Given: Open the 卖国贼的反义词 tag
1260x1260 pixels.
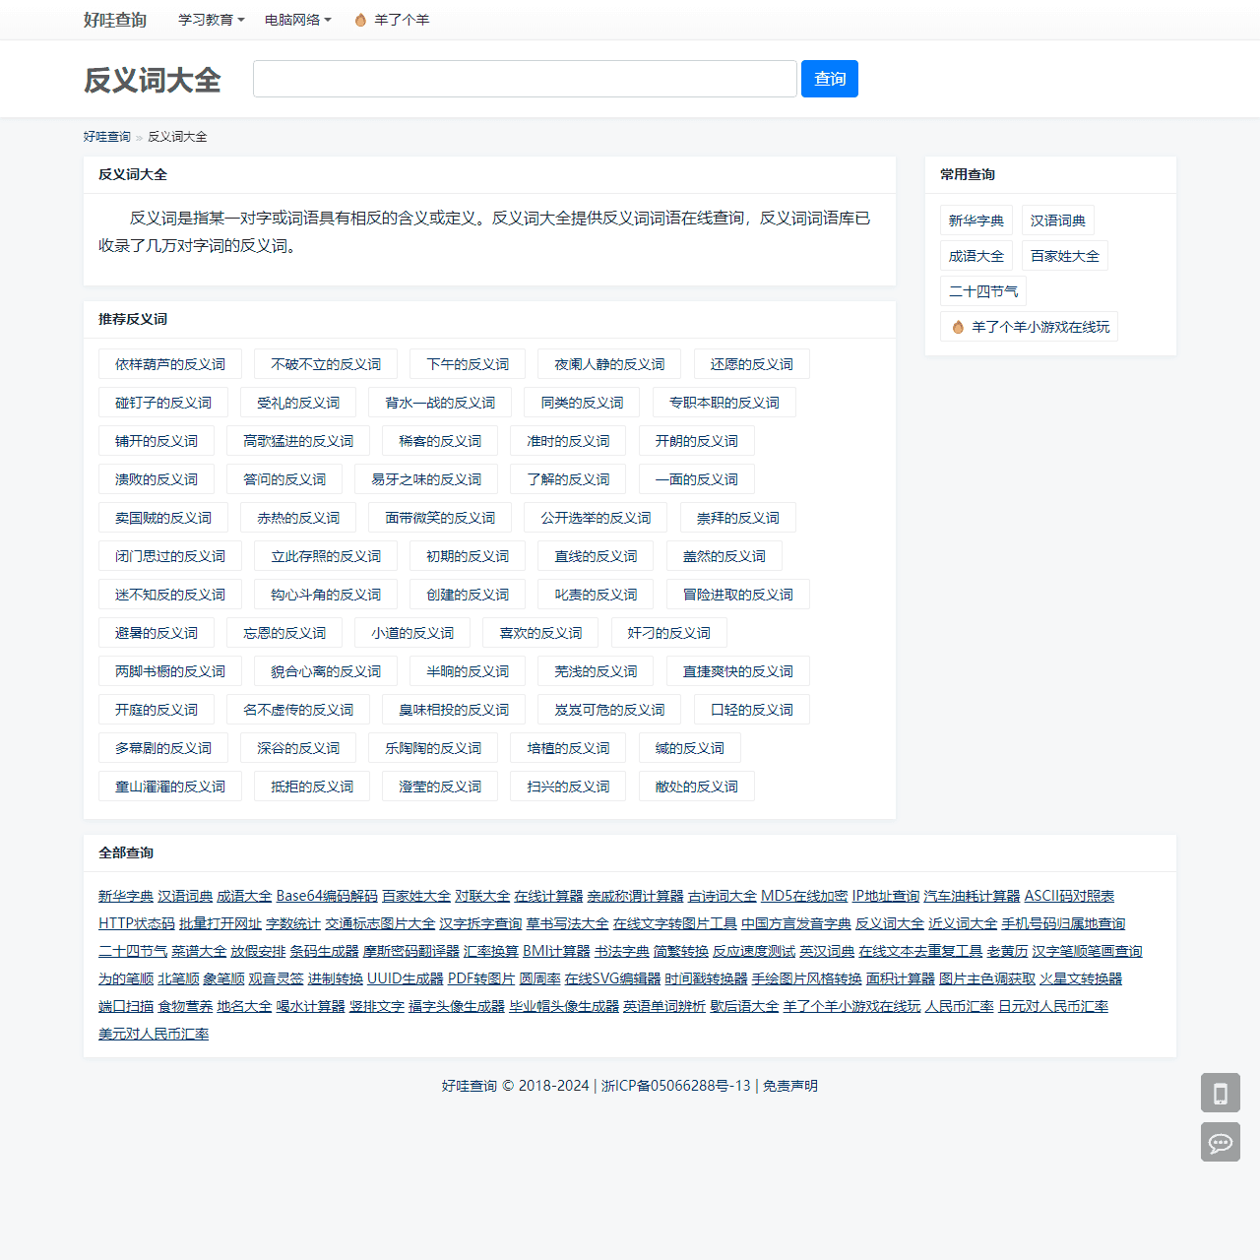Looking at the screenshot, I should pos(163,518).
